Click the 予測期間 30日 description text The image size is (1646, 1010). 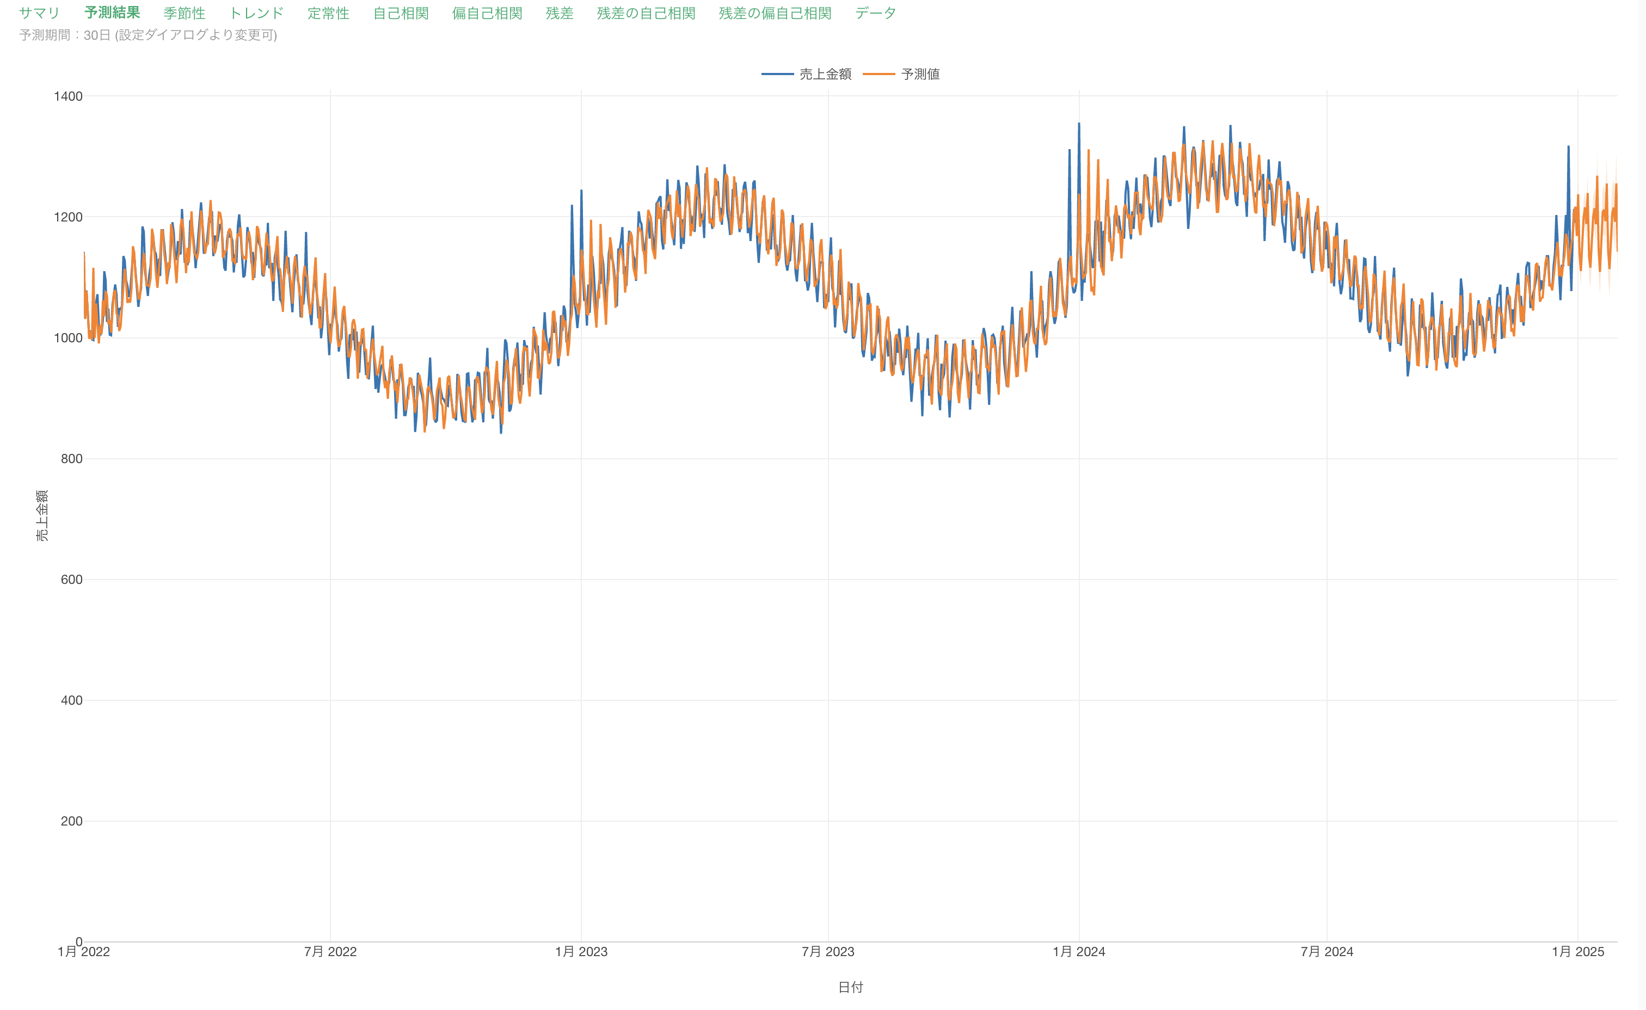tap(148, 35)
